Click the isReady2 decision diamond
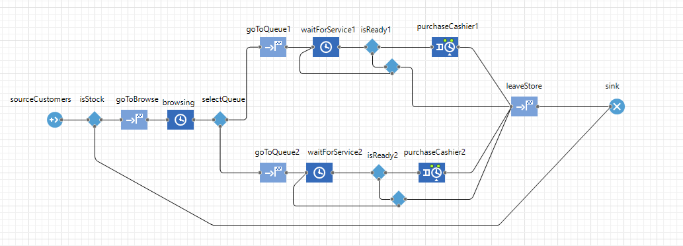Image resolution: width=683 pixels, height=246 pixels. coord(379,173)
